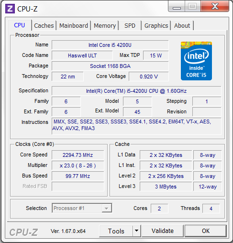Go to the SPD tab

130,25
